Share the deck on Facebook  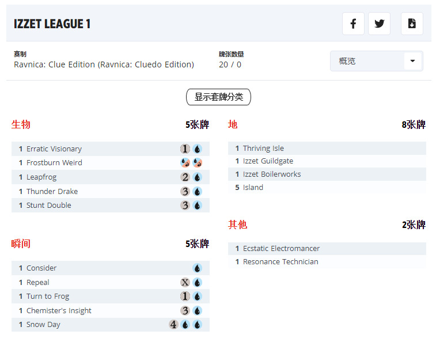353,24
